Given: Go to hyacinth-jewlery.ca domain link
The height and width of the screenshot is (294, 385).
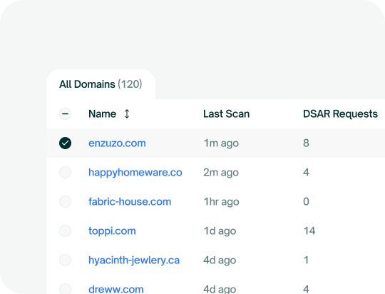Looking at the screenshot, I should (134, 260).
